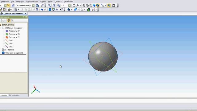The width and height of the screenshot is (197, 111).
Task: Toggle the highlighted perspective view icon
Action: (109, 6)
